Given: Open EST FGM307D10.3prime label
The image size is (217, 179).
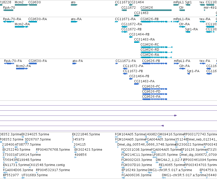Looking at the screenshot, I should (x=137, y=165).
